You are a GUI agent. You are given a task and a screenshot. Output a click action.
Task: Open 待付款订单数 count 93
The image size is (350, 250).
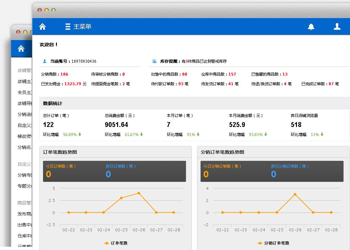pos(180,84)
